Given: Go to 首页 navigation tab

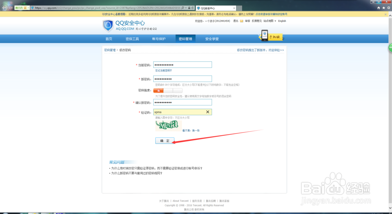Looking at the screenshot, I should tap(109, 39).
